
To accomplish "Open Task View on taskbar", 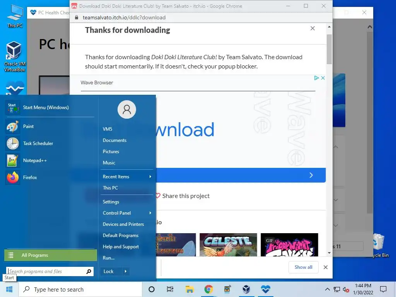I will click(x=170, y=289).
